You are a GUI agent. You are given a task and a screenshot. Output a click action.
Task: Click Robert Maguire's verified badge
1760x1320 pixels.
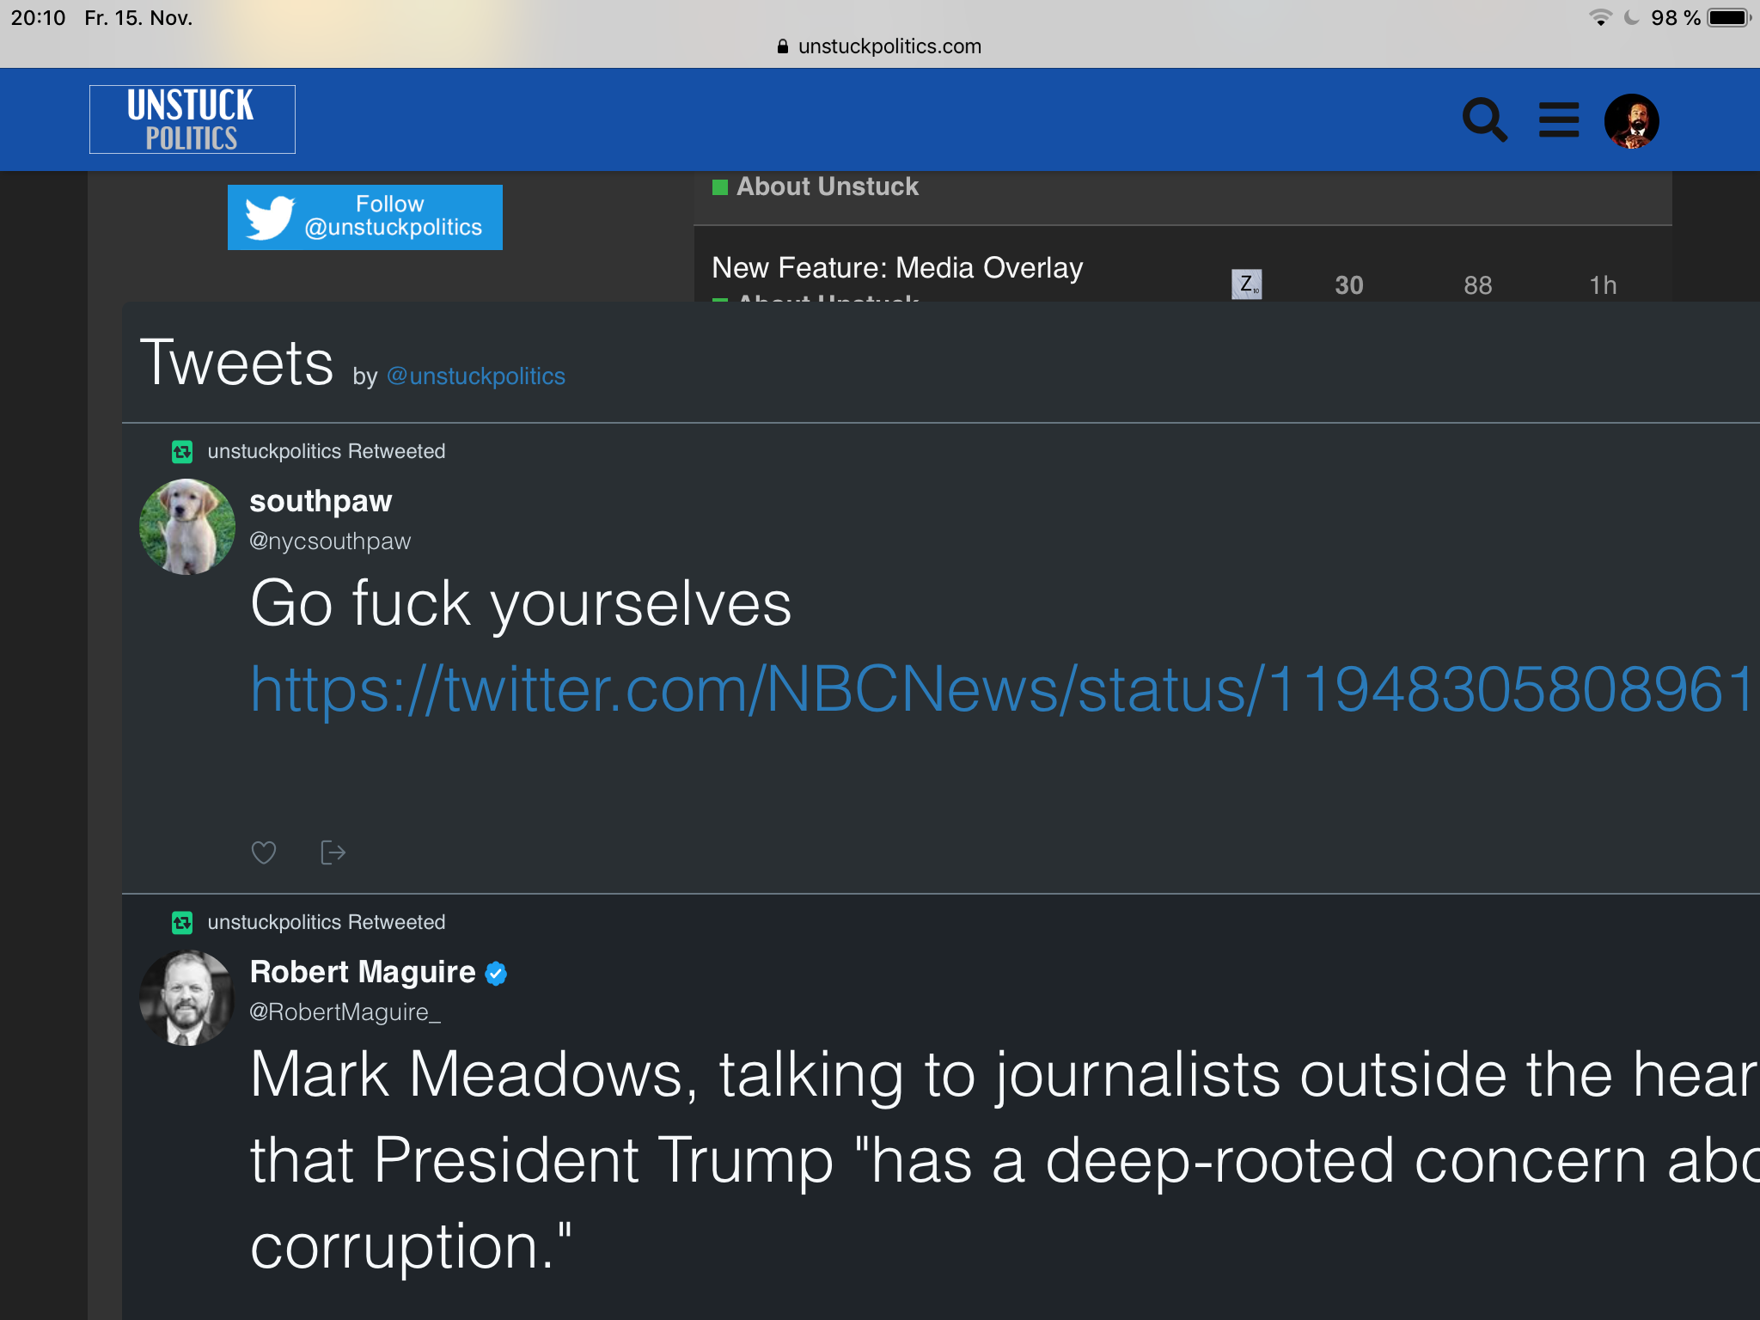point(496,973)
